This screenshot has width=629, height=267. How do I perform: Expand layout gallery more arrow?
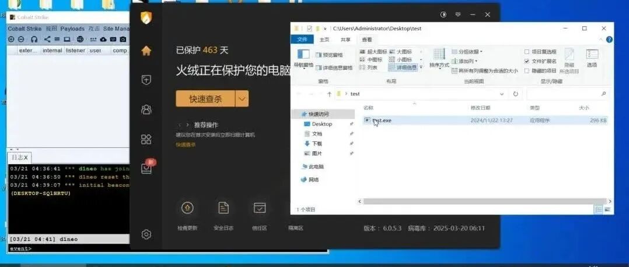coord(421,68)
